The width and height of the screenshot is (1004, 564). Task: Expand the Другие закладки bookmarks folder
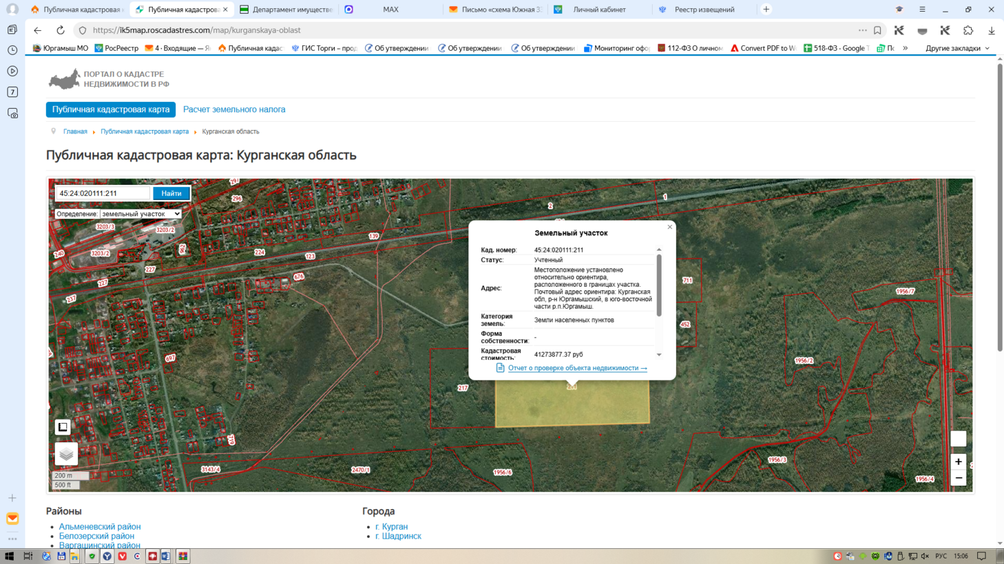[x=957, y=48]
